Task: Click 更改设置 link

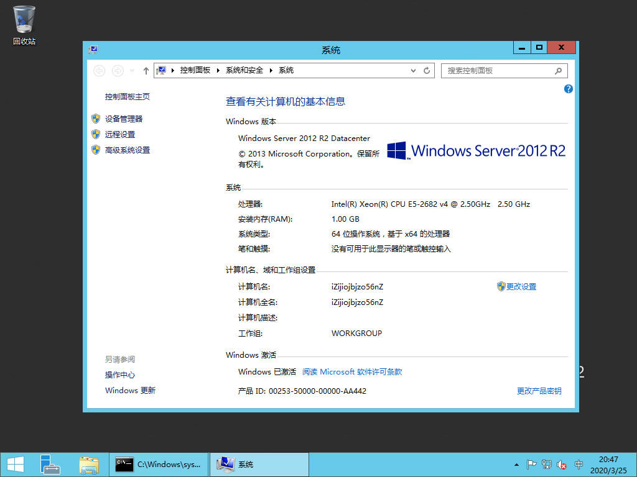Action: (521, 287)
